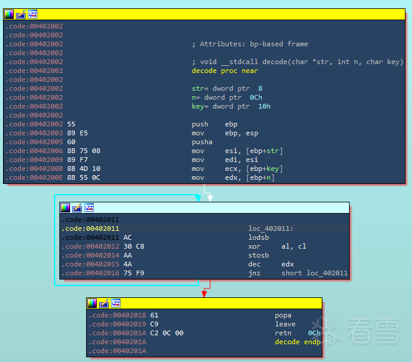Select the 'n= dword ptr 0Ch' definition
This screenshot has height=362, width=412.
click(x=227, y=97)
